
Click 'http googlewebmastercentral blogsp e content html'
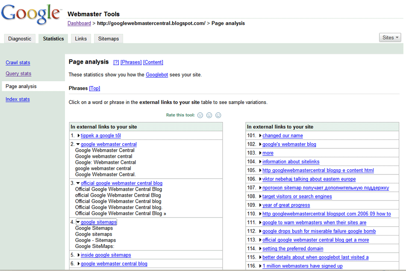(318, 170)
